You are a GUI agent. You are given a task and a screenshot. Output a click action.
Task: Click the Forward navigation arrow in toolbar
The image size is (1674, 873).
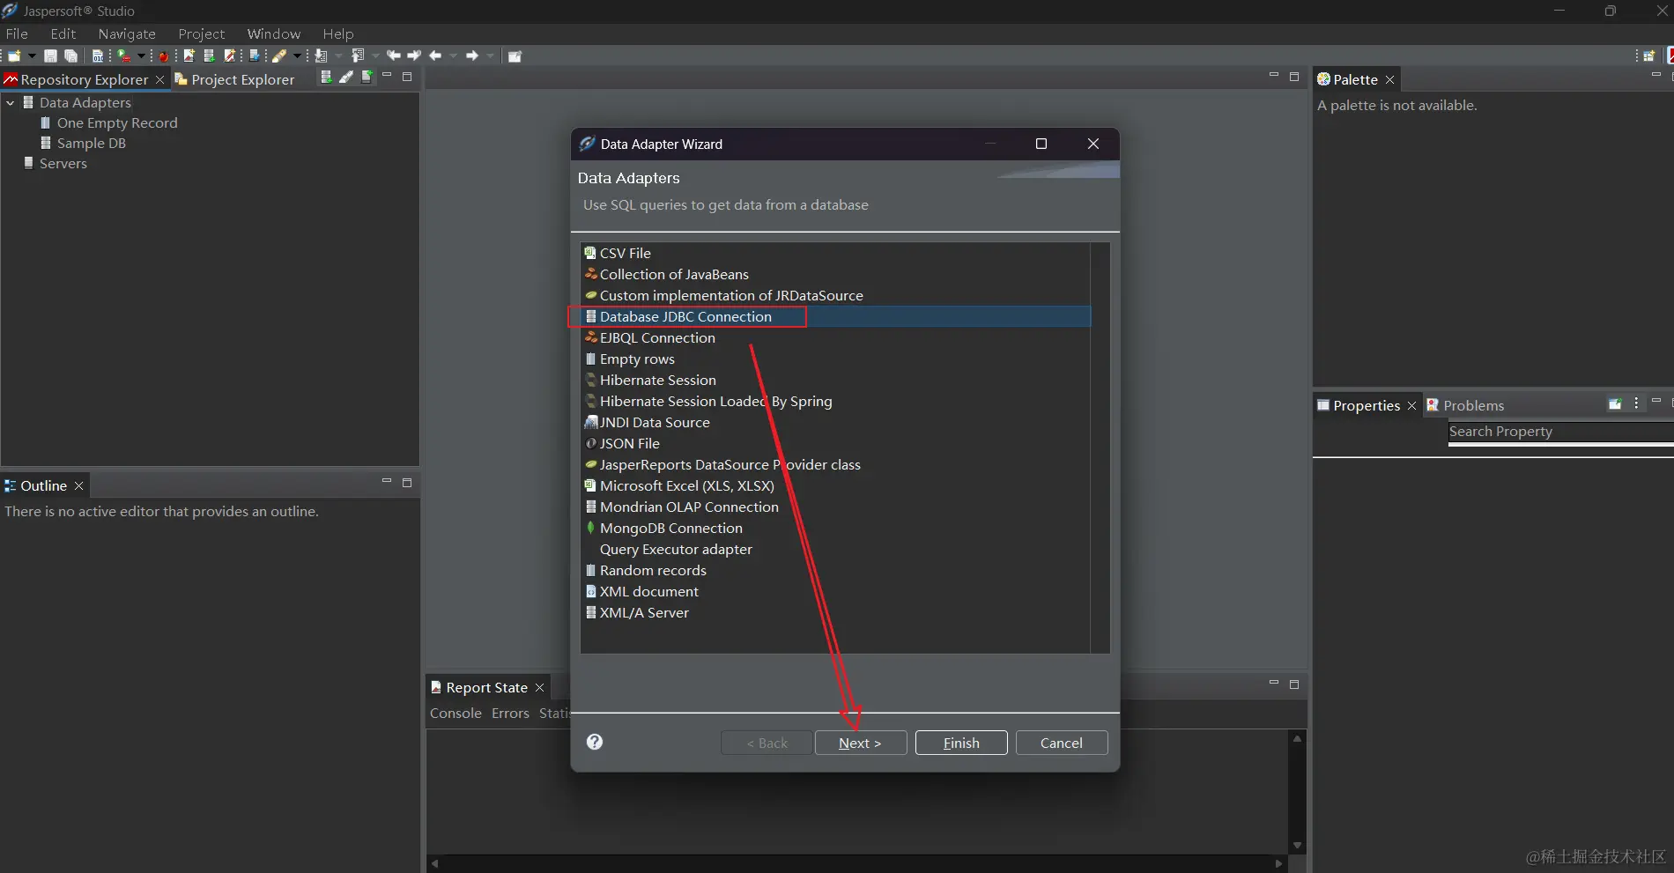pos(472,55)
